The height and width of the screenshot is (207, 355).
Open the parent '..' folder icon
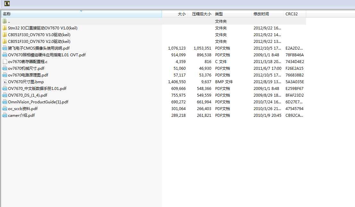[5, 21]
